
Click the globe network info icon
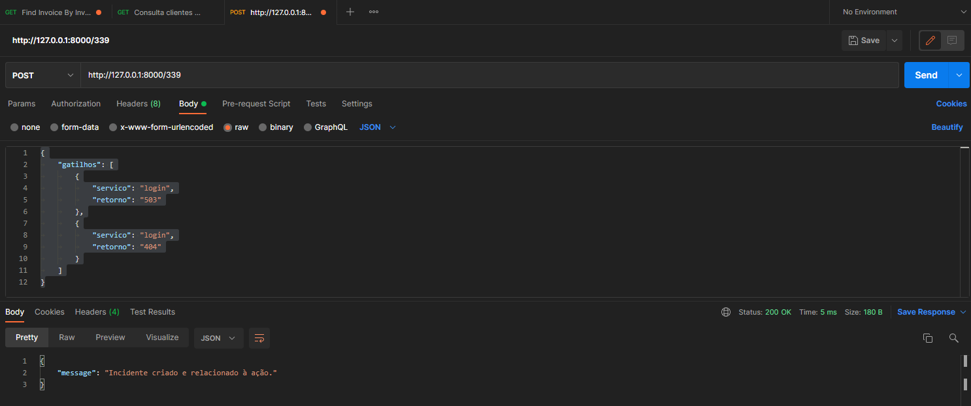click(x=726, y=312)
